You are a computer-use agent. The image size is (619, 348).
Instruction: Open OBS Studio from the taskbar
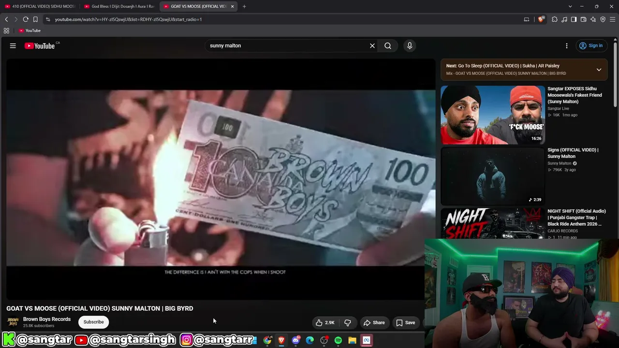coord(324,340)
